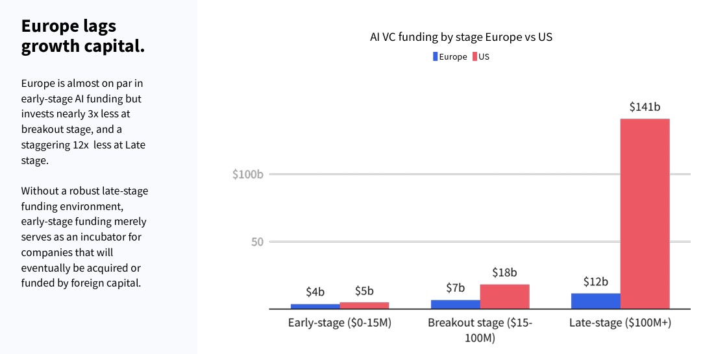The image size is (716, 354).
Task: Select the Europe legend label
Action: click(x=453, y=56)
